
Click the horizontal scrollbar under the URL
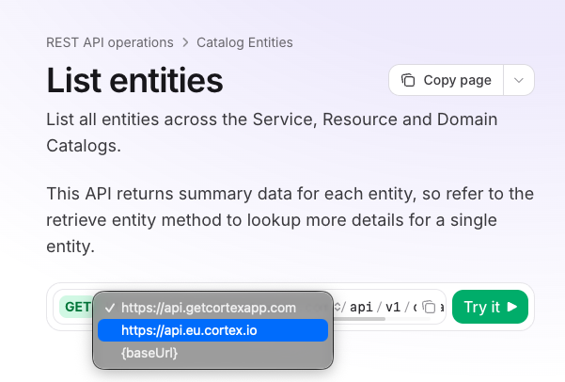360,319
